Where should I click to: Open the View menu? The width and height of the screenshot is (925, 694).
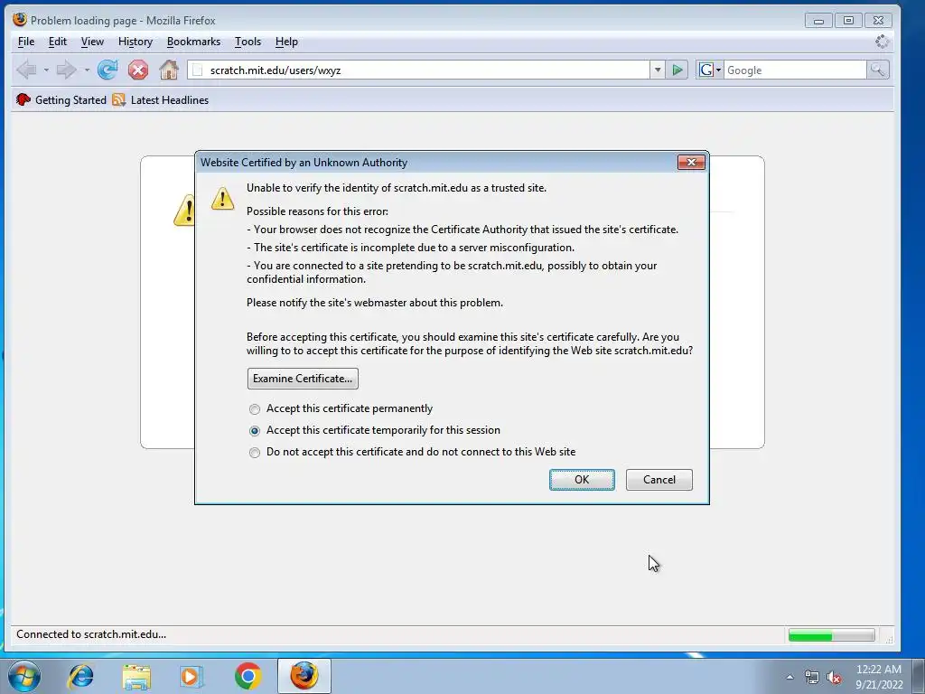(x=92, y=42)
